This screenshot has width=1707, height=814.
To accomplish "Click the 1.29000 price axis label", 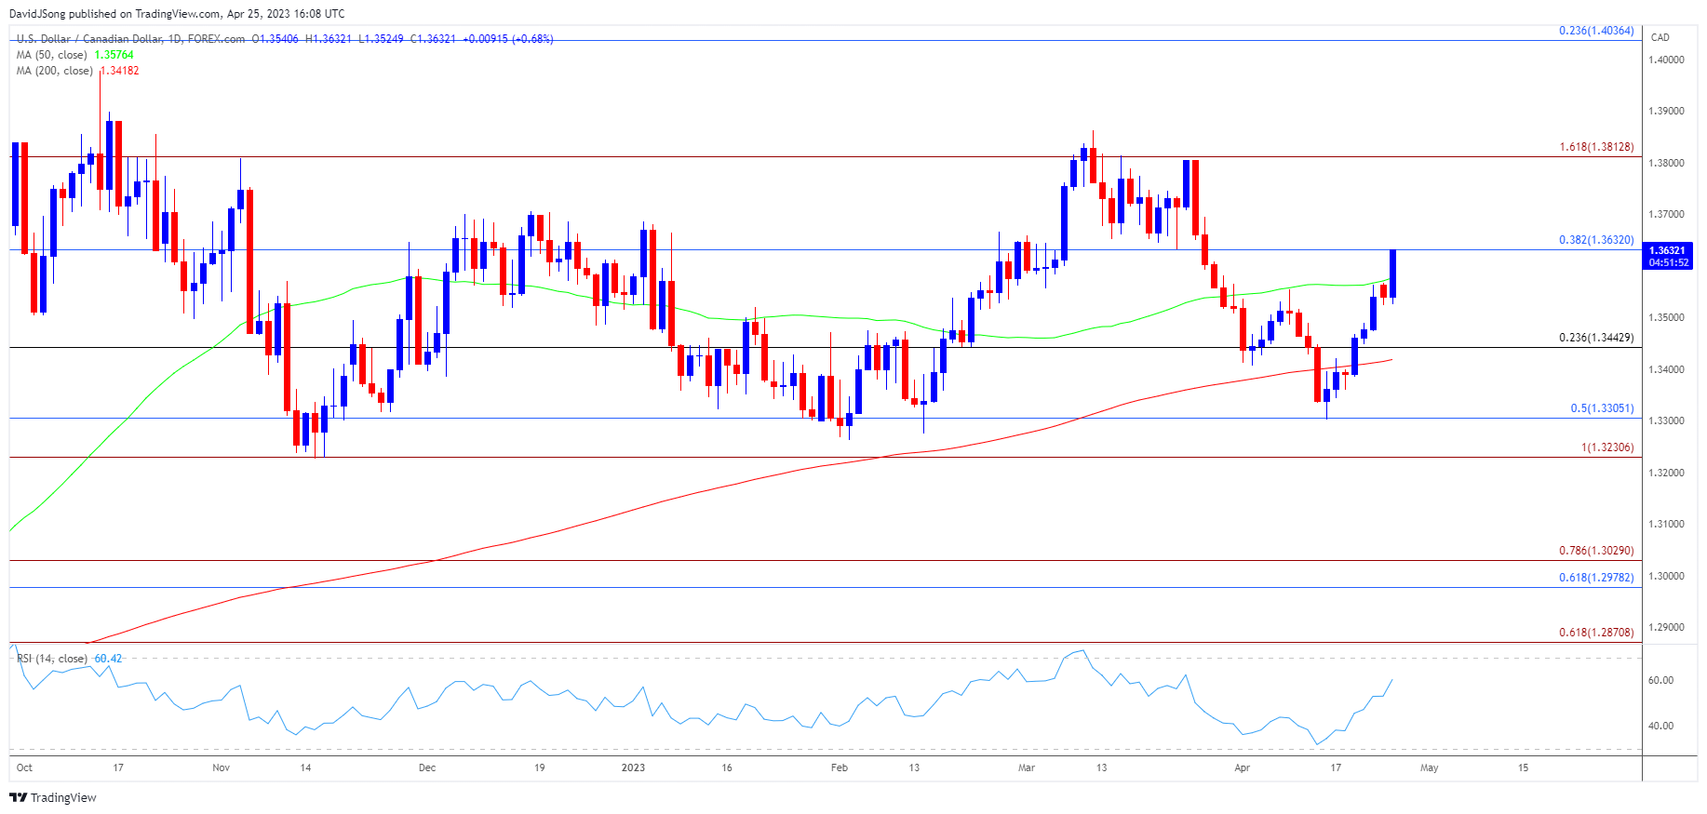I will (x=1666, y=627).
